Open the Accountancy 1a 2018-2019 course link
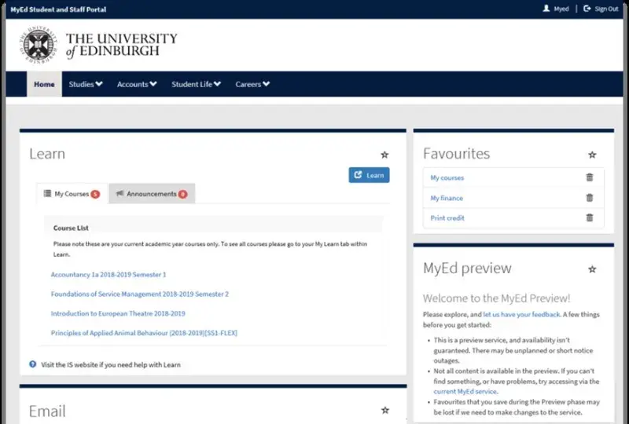629x424 pixels. click(x=109, y=275)
